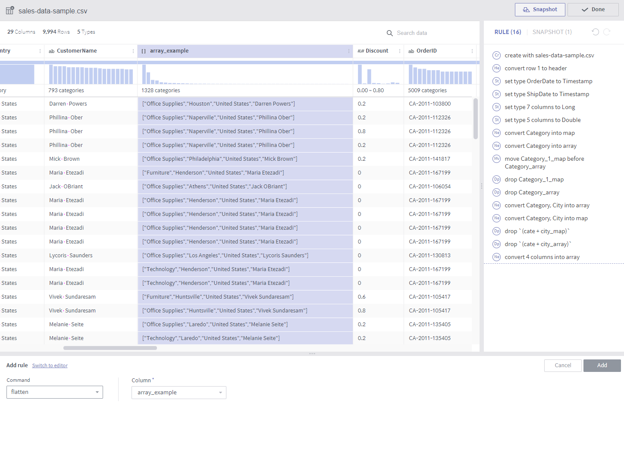The image size is (624, 465).
Task: Open the OrderID column menu dots
Action: 472,51
